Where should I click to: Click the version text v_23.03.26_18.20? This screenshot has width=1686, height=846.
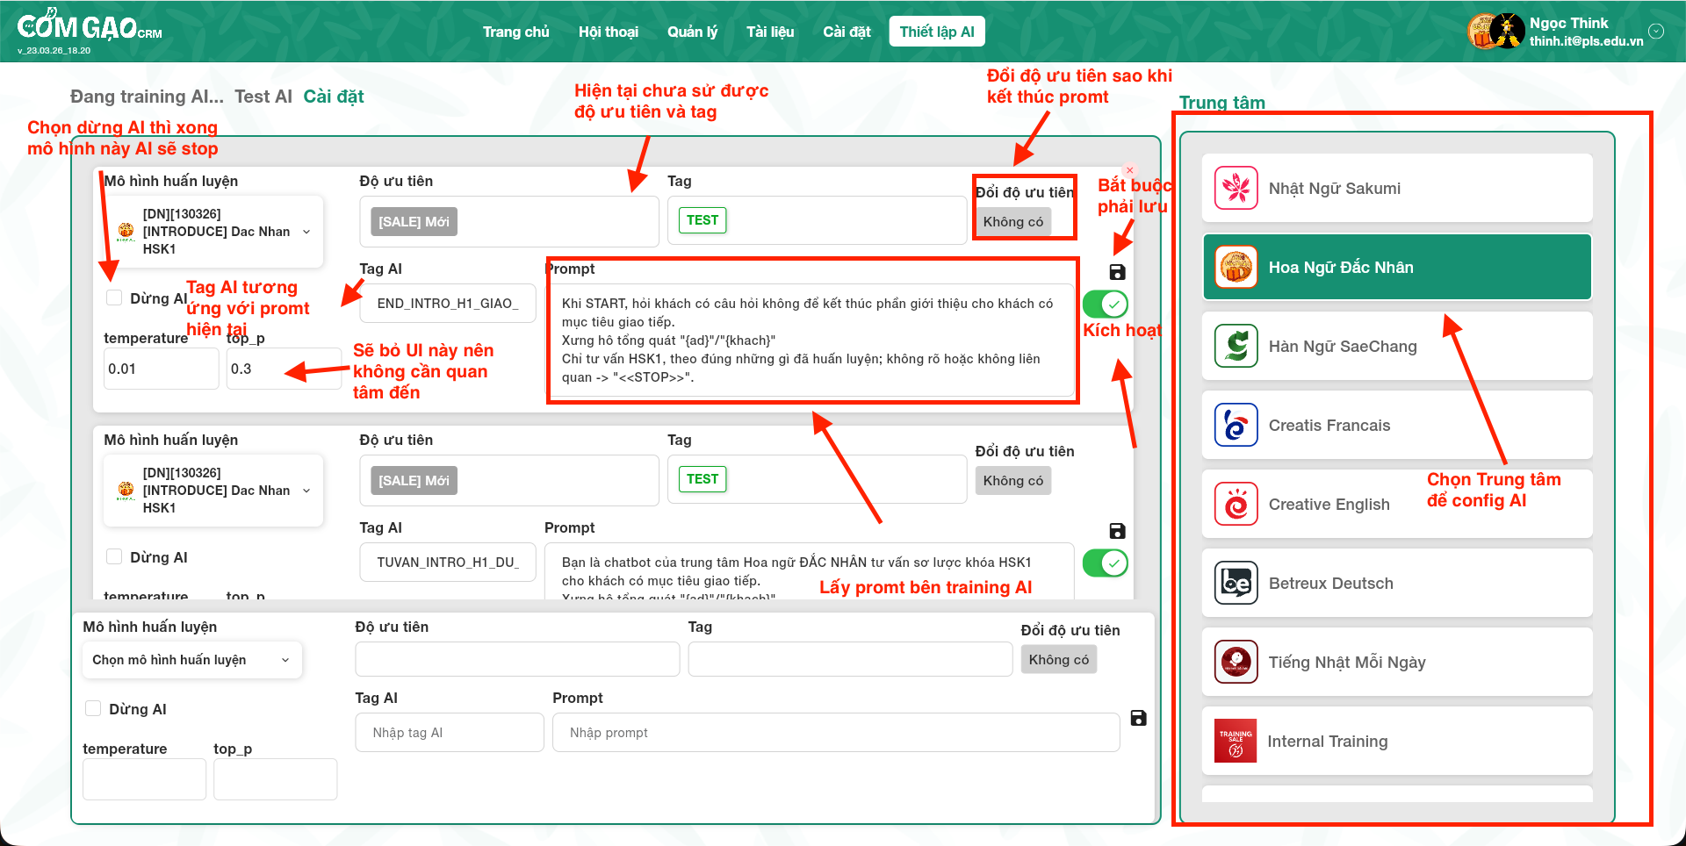(54, 51)
